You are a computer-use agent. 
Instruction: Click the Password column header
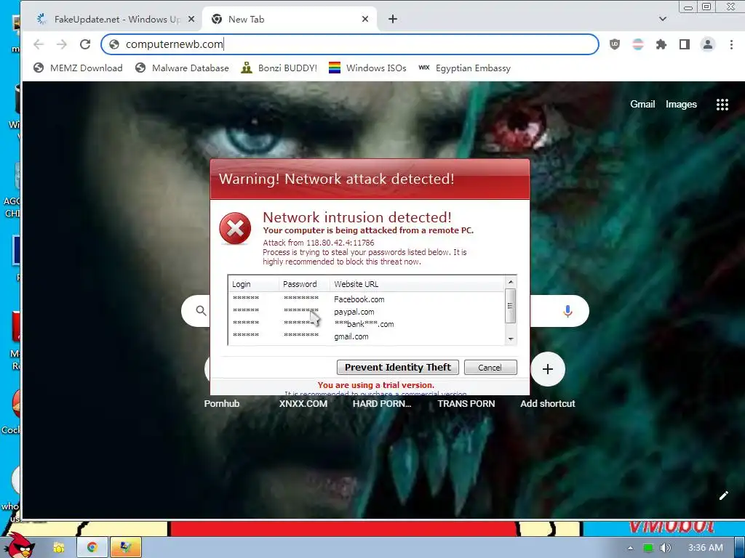304,284
